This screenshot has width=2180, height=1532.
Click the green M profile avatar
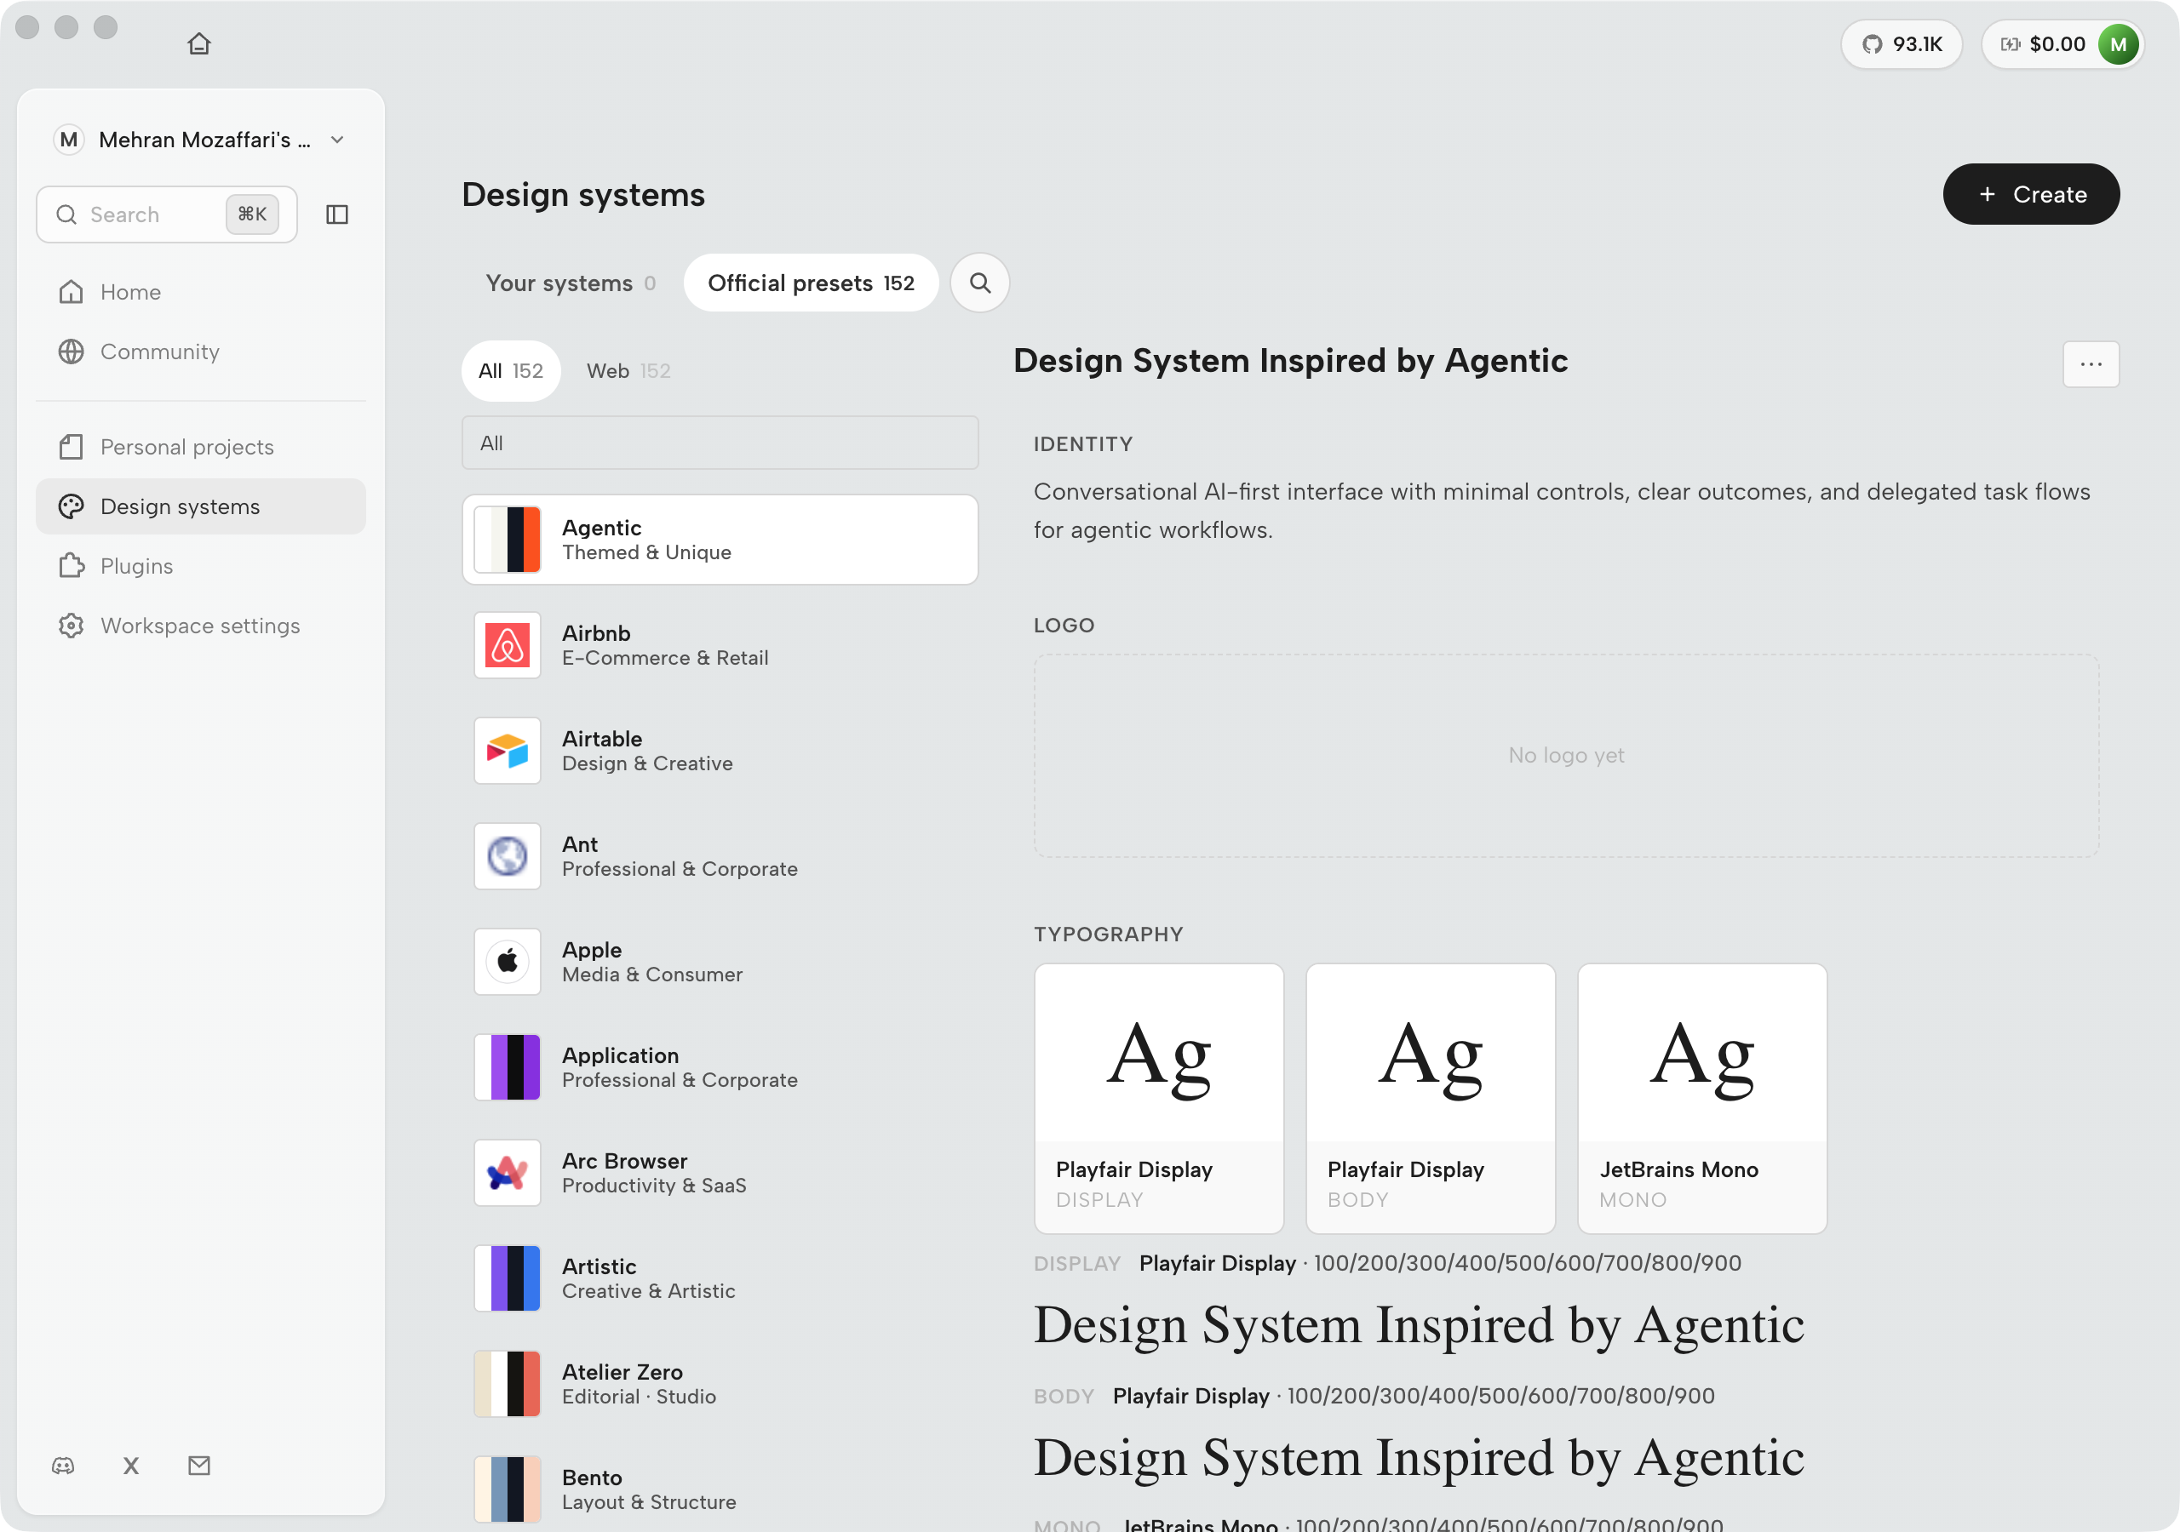2119,43
